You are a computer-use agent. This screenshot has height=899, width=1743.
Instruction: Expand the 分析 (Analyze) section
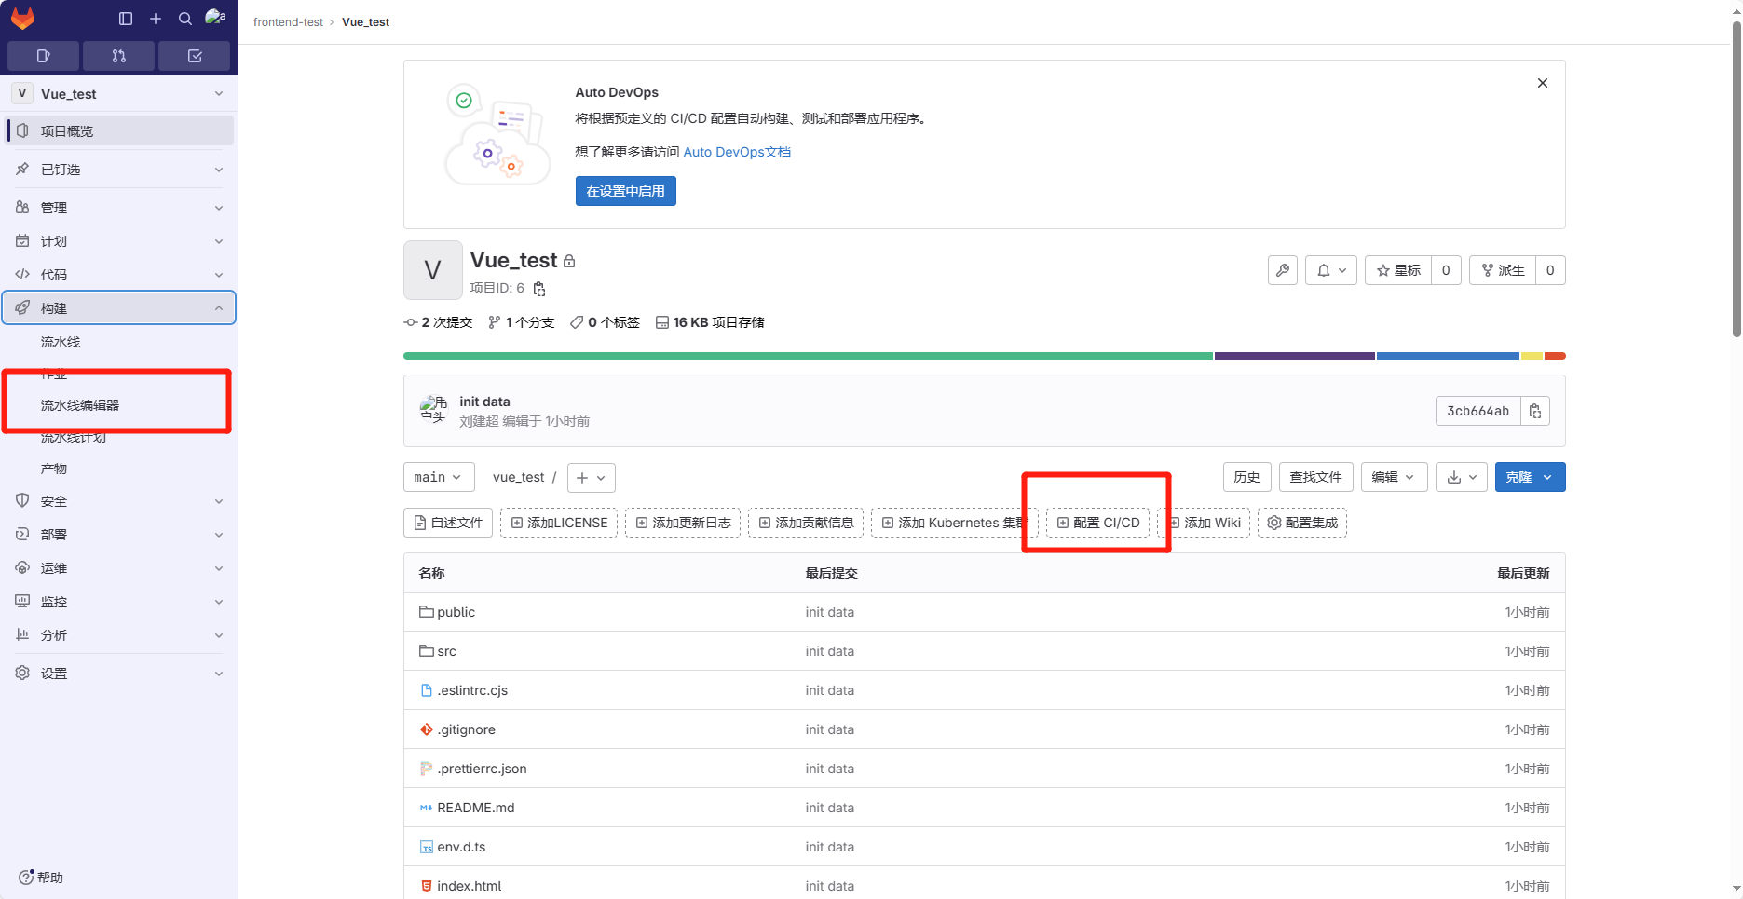pos(119,635)
